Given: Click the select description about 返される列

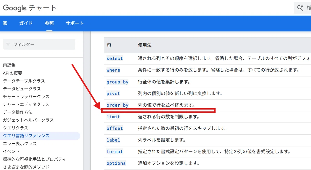Looking at the screenshot, I should pos(224,58).
